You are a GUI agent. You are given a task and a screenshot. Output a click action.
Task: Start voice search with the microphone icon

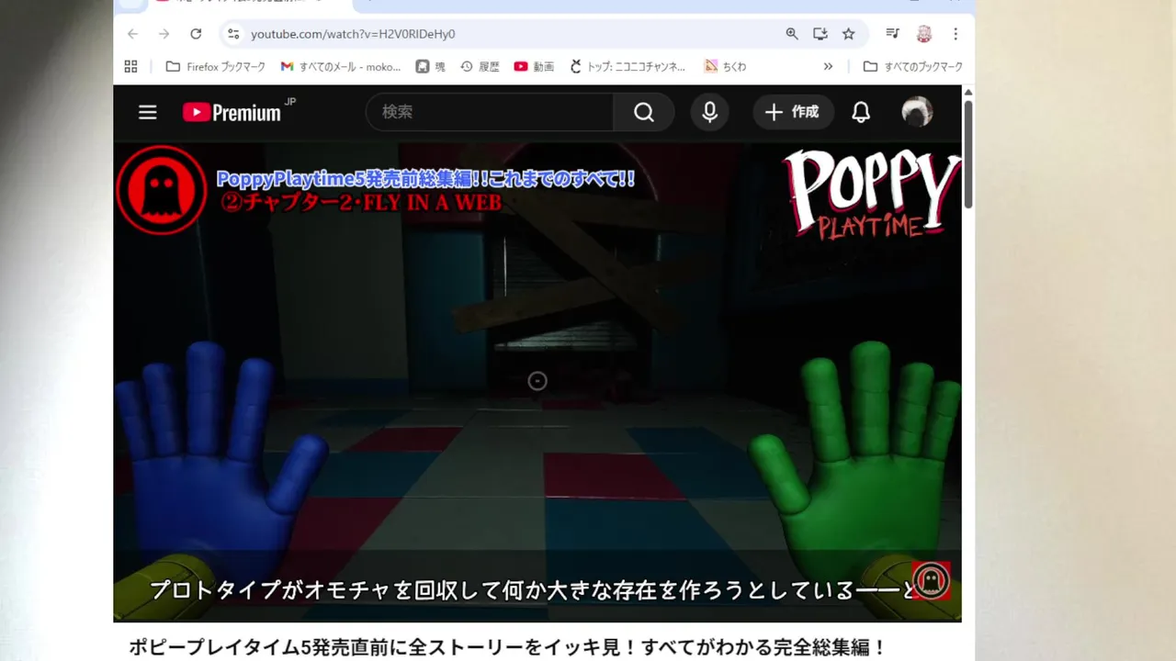[x=709, y=112]
